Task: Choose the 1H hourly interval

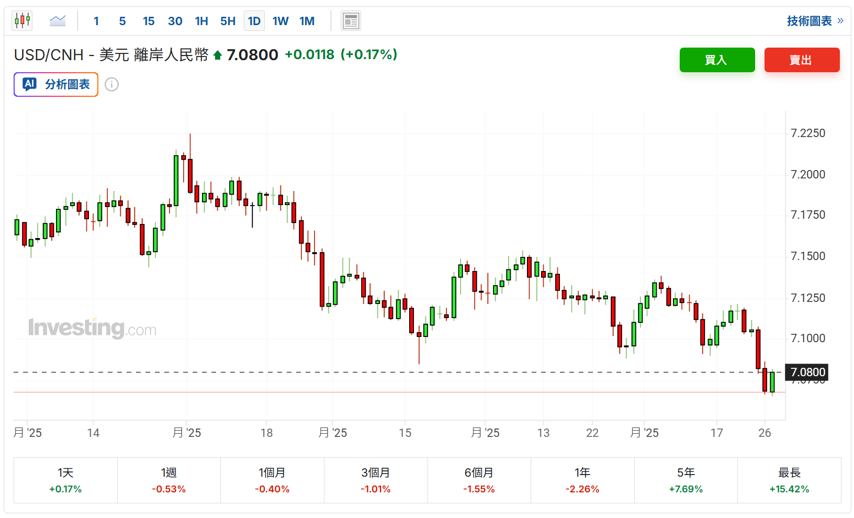Action: tap(201, 21)
